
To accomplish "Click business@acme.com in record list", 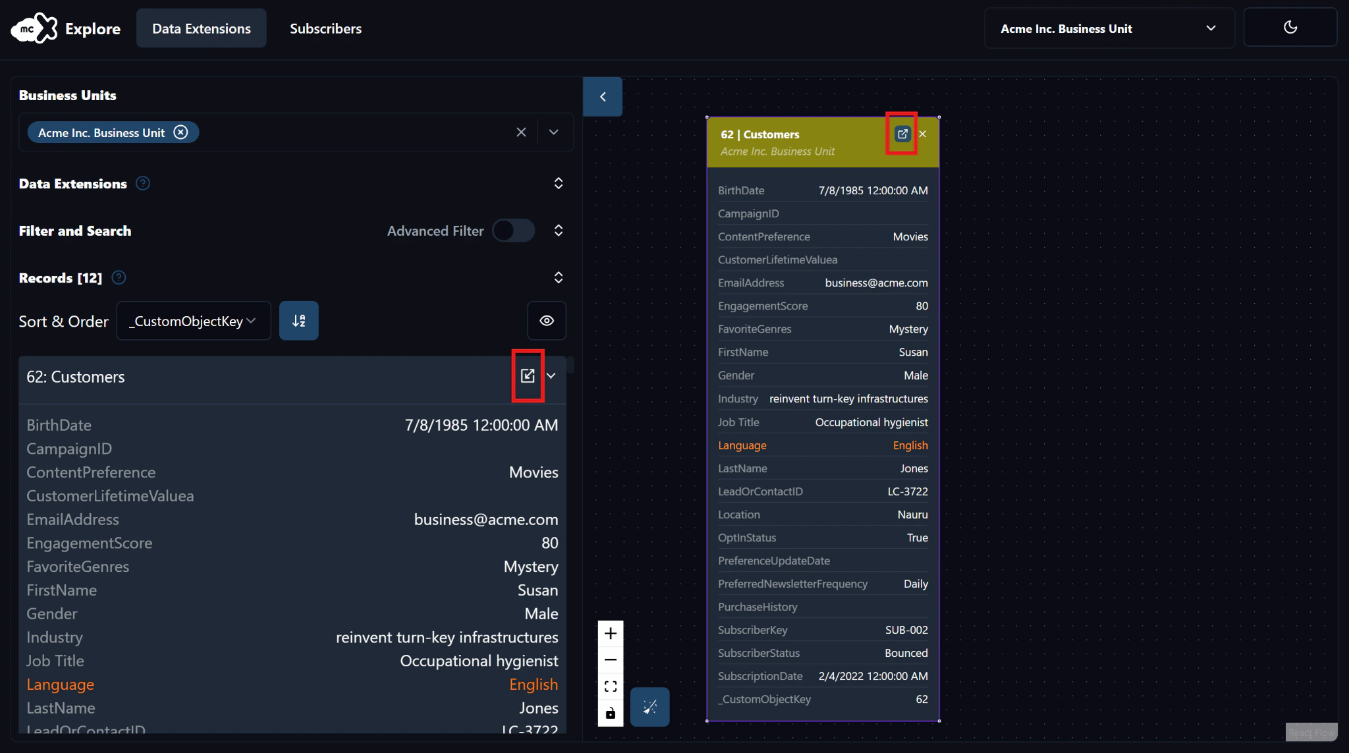I will point(486,520).
